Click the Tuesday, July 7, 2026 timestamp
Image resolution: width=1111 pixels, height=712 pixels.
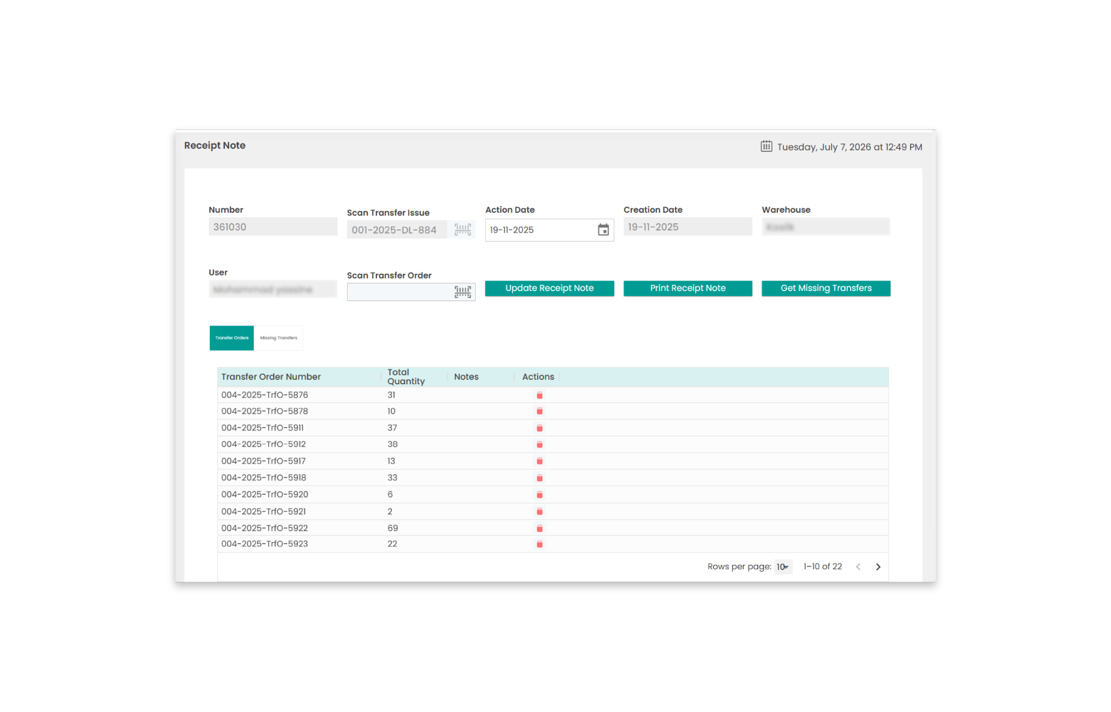(849, 147)
